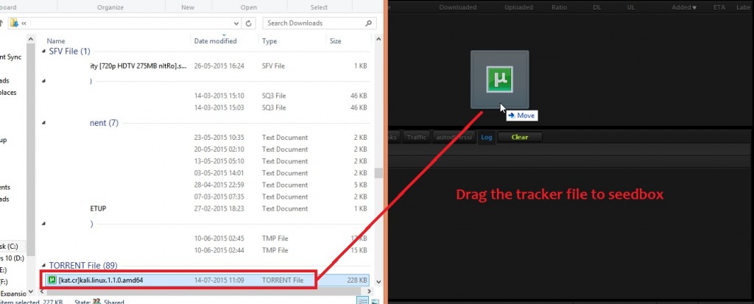Sort seedbox list by Uploaded column
Image resolution: width=754 pixels, height=304 pixels.
[x=518, y=7]
